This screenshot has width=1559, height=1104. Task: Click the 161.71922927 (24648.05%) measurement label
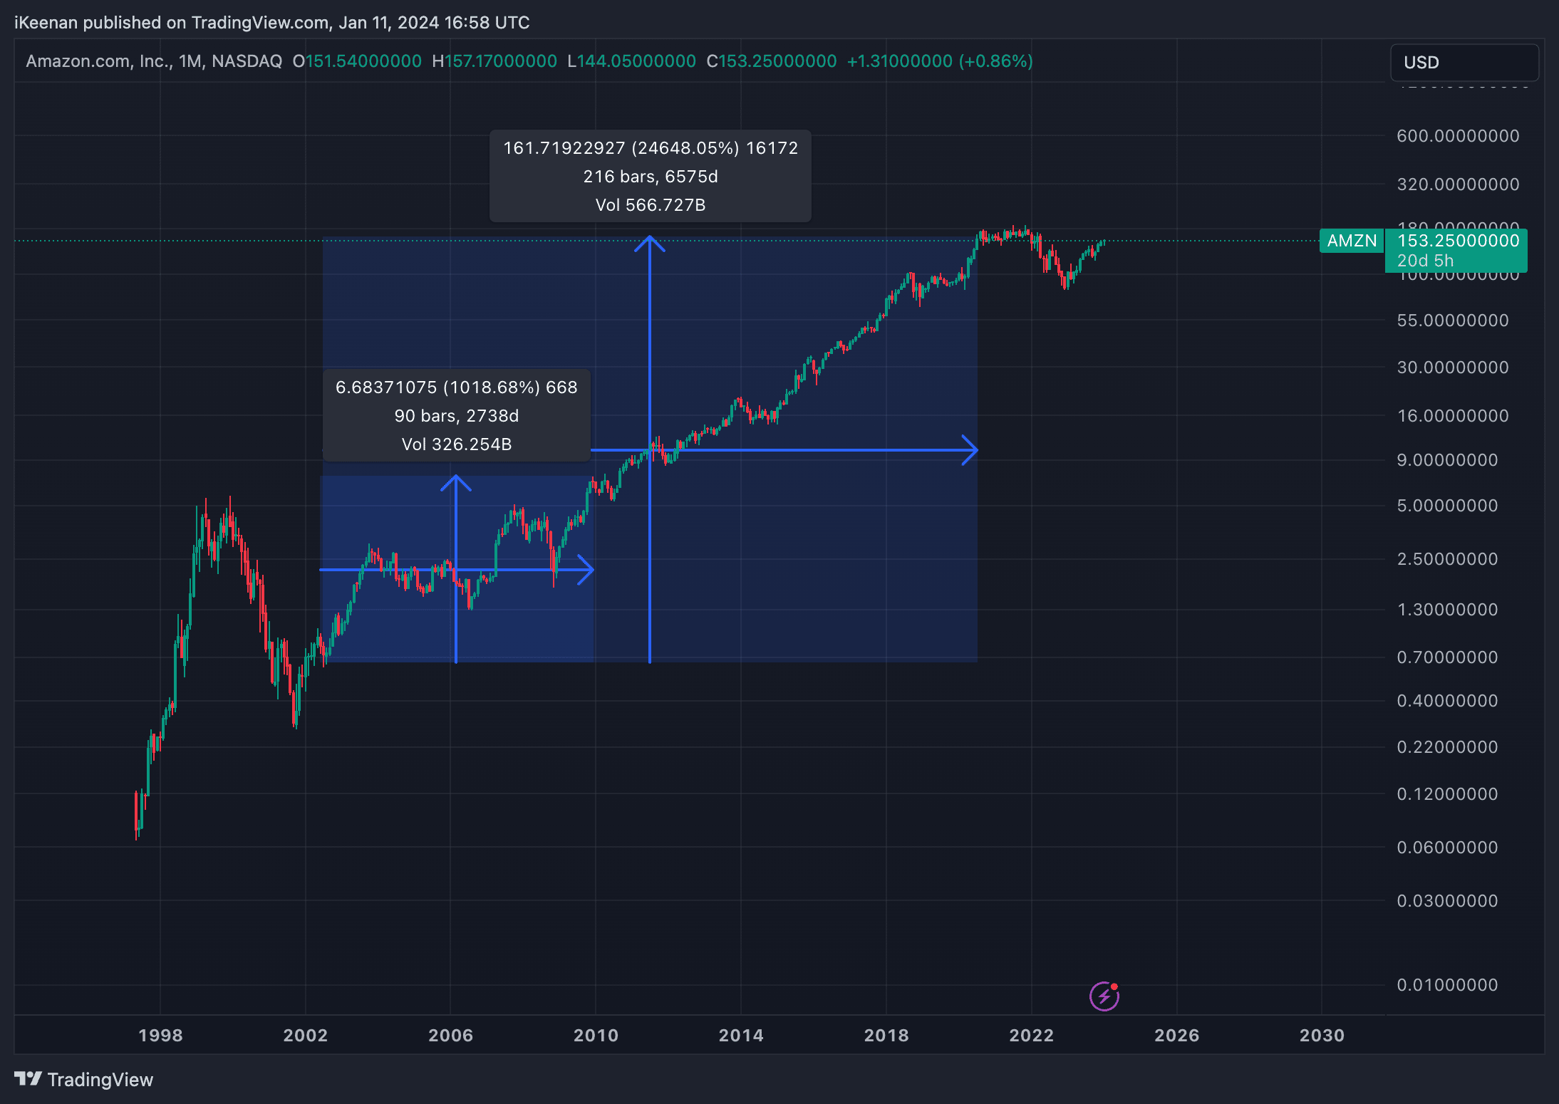[x=651, y=148]
